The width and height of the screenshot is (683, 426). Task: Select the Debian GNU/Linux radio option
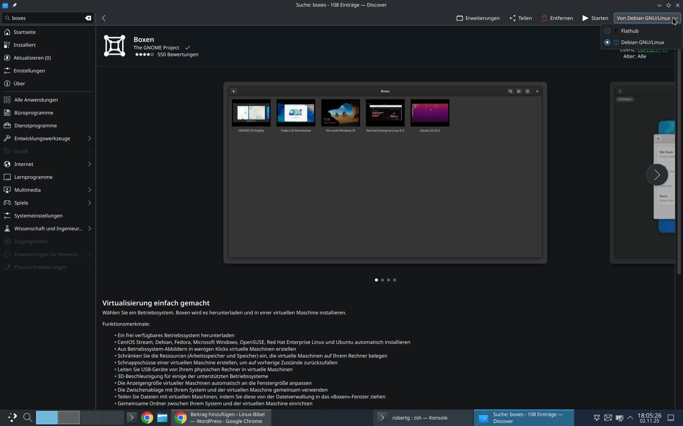607,42
